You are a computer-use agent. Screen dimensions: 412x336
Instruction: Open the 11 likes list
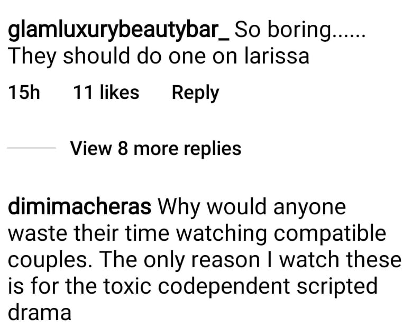106,93
